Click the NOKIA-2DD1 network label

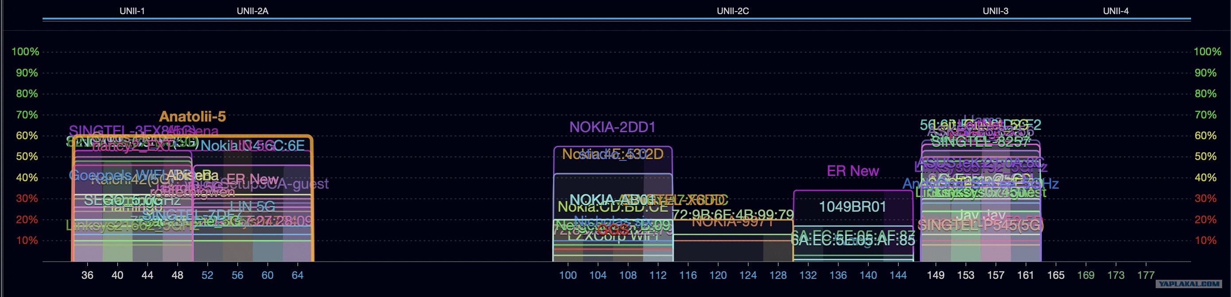click(x=612, y=127)
